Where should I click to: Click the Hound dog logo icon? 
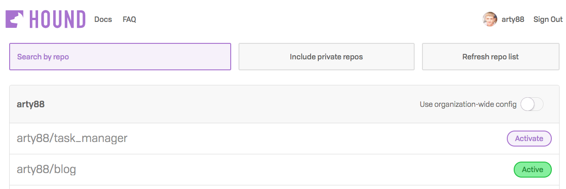pyautogui.click(x=15, y=19)
